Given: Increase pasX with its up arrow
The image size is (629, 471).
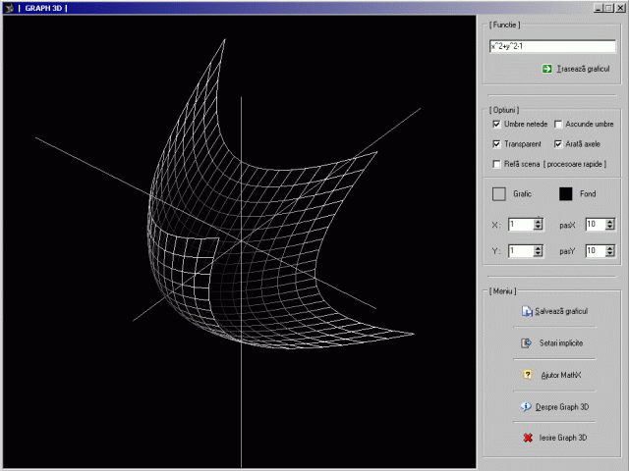Looking at the screenshot, I should 609,221.
